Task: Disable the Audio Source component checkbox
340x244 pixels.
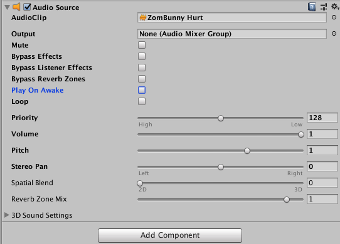Action: tap(27, 7)
